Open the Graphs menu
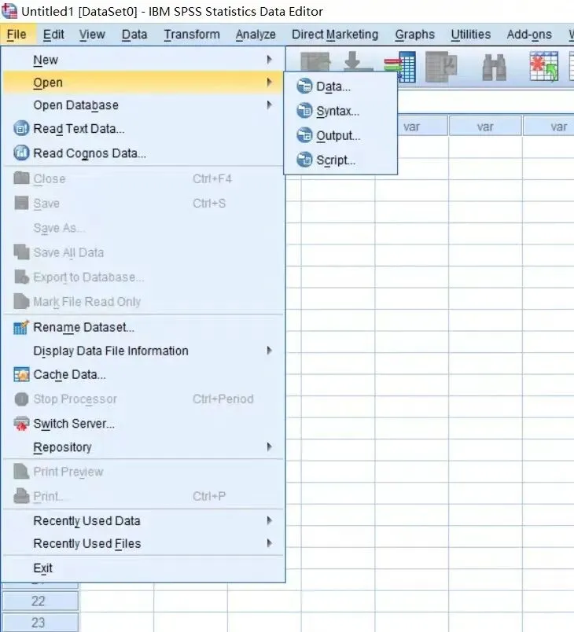This screenshot has height=632, width=574. [x=415, y=35]
